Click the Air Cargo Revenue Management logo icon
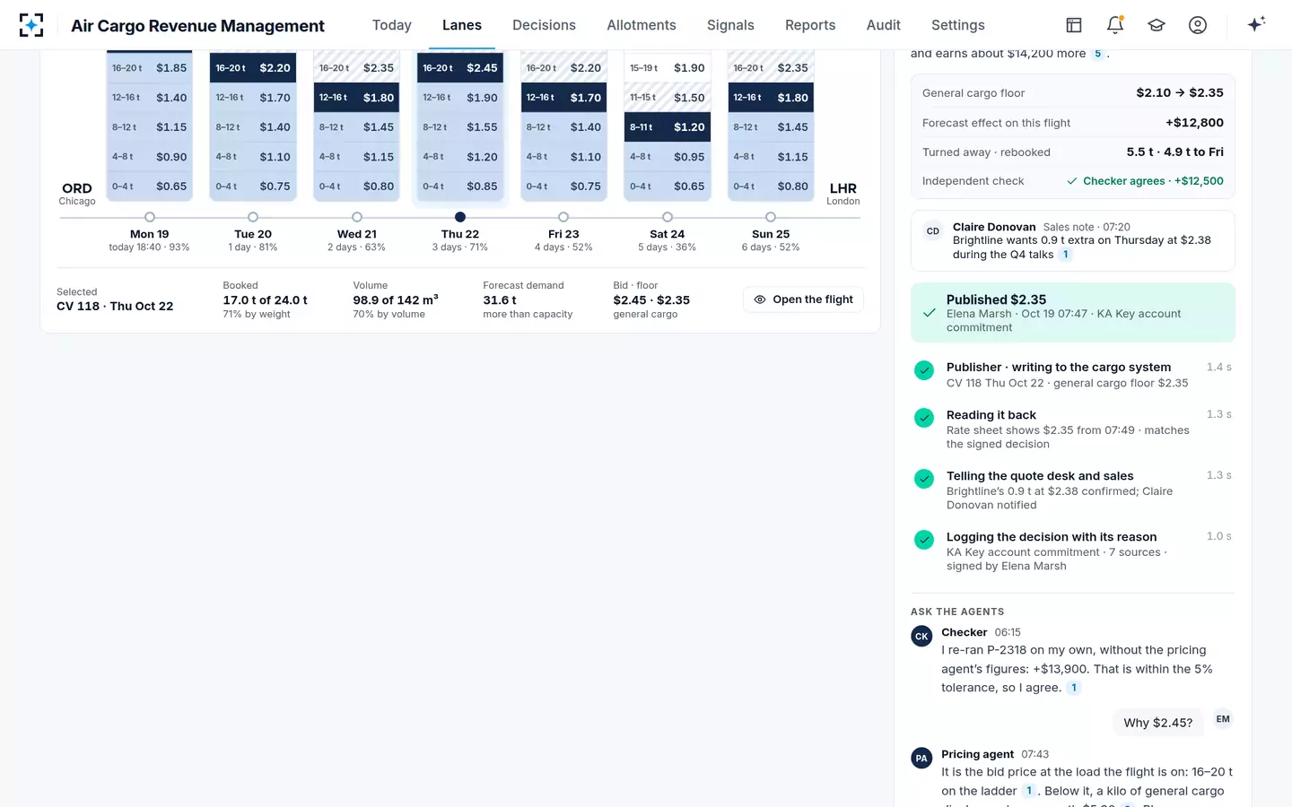1292x807 pixels. tap(31, 25)
